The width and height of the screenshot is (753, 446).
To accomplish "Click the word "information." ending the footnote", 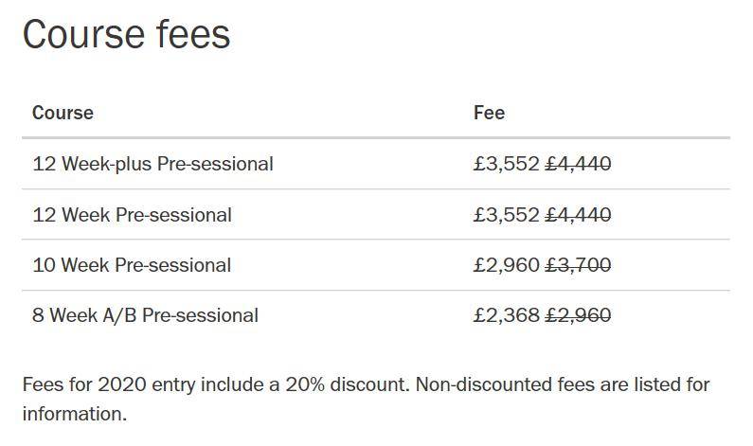I will pos(74,414).
